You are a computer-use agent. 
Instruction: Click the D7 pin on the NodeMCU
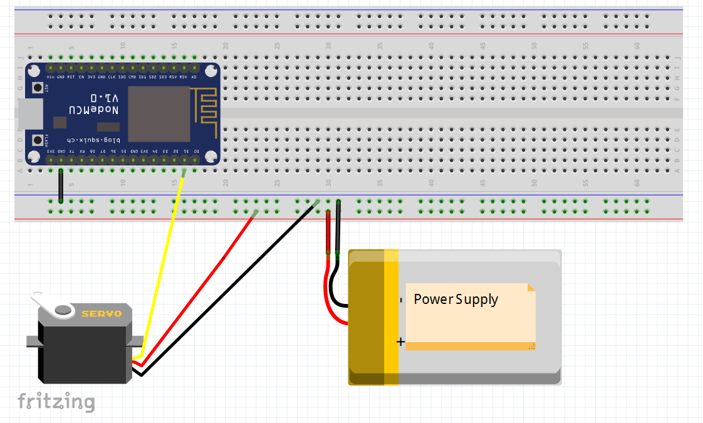tap(102, 160)
